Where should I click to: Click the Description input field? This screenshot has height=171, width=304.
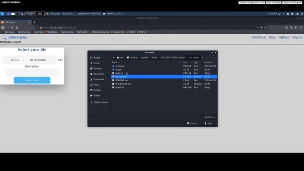pyautogui.click(x=32, y=72)
